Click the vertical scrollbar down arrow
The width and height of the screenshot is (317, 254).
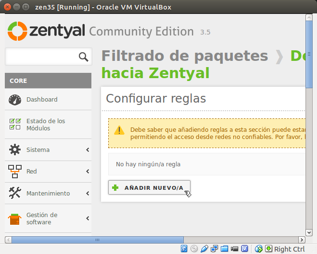(x=309, y=232)
